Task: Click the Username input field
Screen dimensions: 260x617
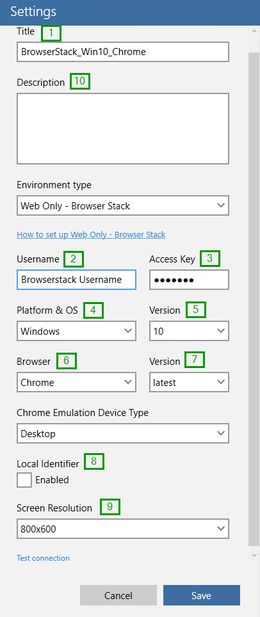Action: coord(76,280)
